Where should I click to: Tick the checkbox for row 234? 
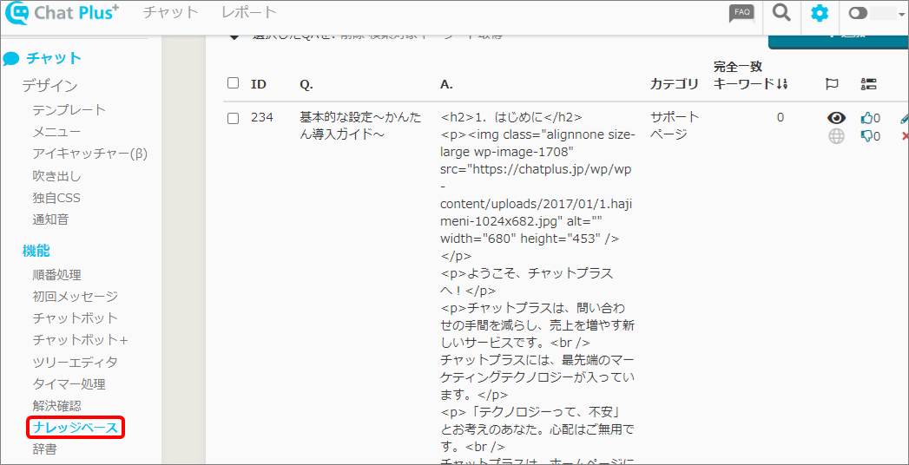(233, 118)
